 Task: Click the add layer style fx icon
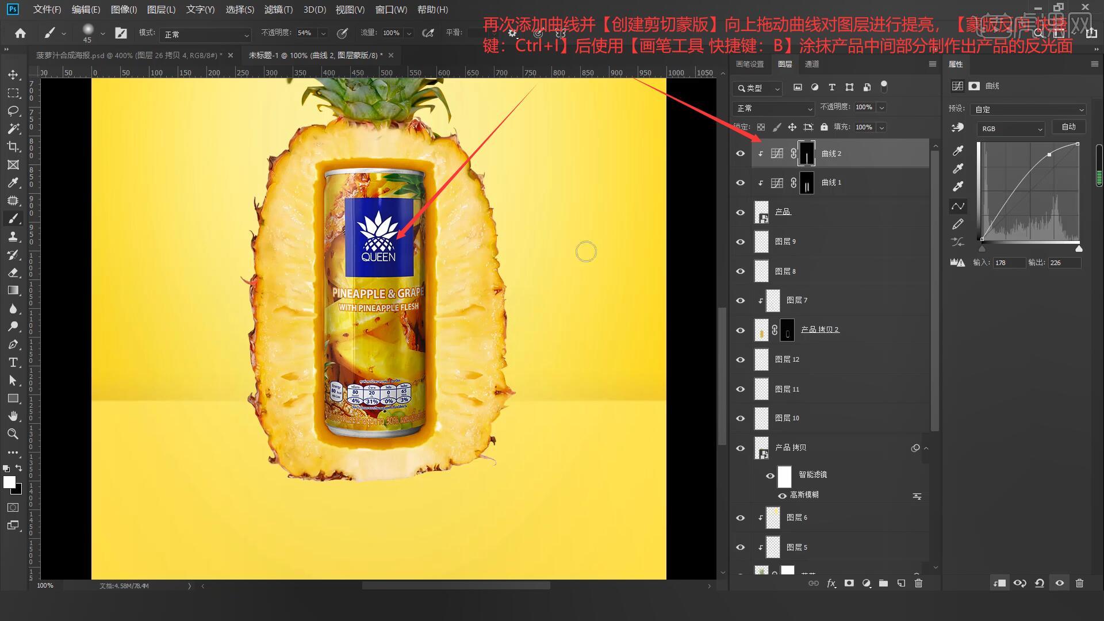pos(831,583)
